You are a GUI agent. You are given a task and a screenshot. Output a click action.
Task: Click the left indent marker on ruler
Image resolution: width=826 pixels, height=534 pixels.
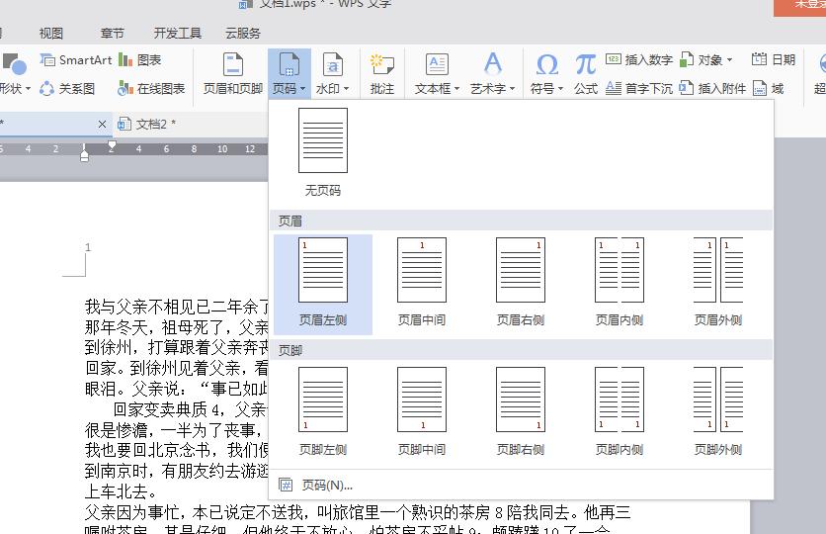point(84,154)
